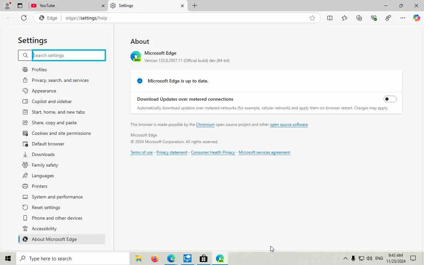Viewport: 424px width, 265px height.
Task: Open a new tab
Action: [194, 6]
